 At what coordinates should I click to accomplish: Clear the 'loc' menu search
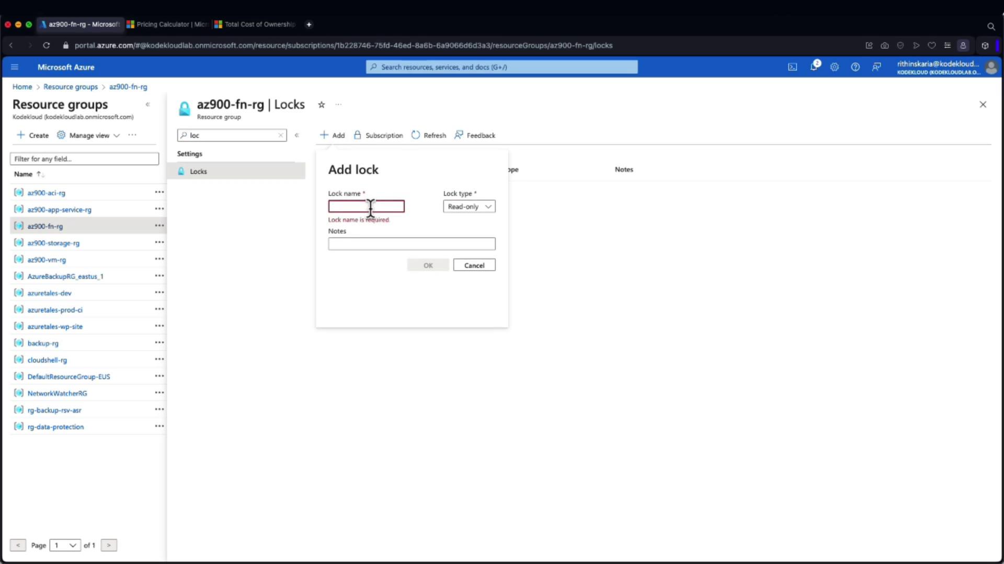pos(281,135)
